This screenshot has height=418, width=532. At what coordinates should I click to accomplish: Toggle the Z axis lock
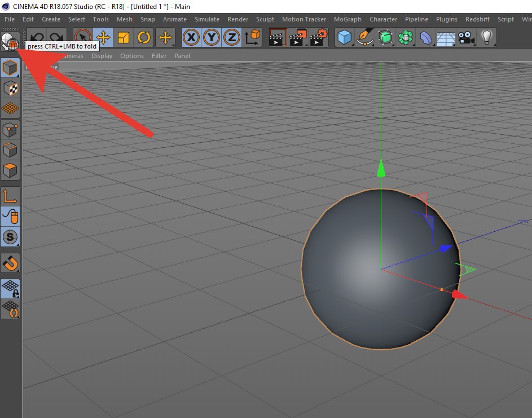[232, 37]
